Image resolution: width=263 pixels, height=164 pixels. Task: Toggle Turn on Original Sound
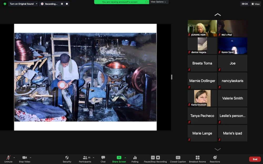click(x=22, y=4)
